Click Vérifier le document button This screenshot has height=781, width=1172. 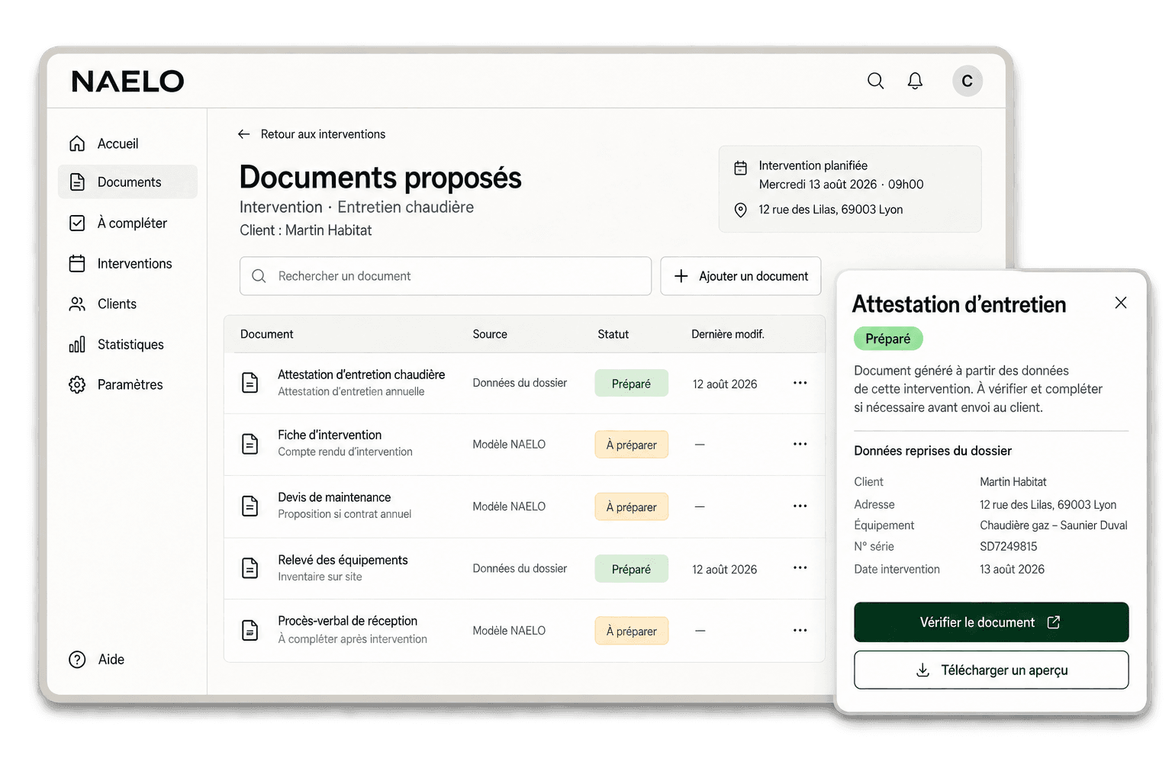(991, 622)
